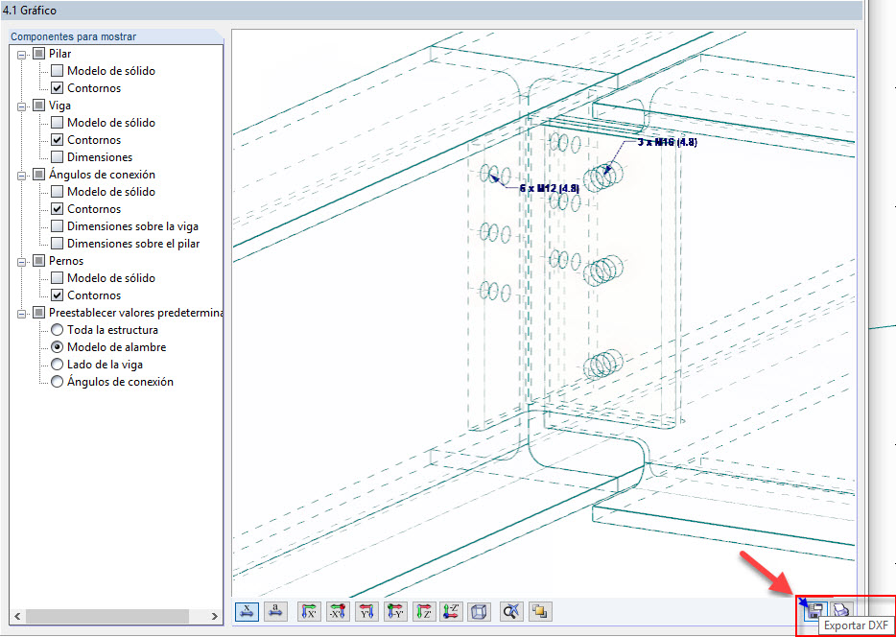
Task: Uncheck Contornos under Pernos
Action: [57, 295]
